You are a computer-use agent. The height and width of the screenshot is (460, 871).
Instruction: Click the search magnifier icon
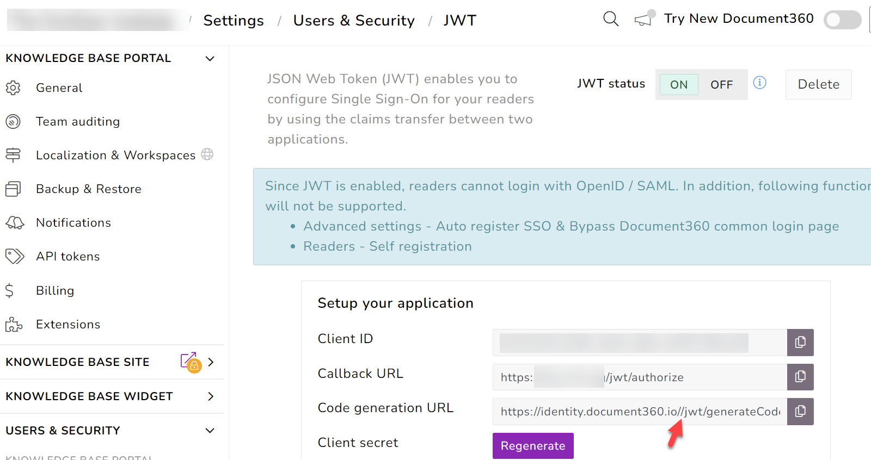coord(611,19)
